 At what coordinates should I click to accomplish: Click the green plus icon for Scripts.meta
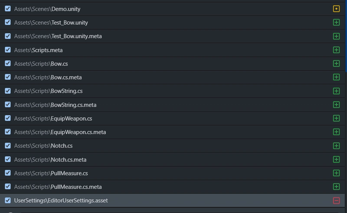[x=336, y=50]
